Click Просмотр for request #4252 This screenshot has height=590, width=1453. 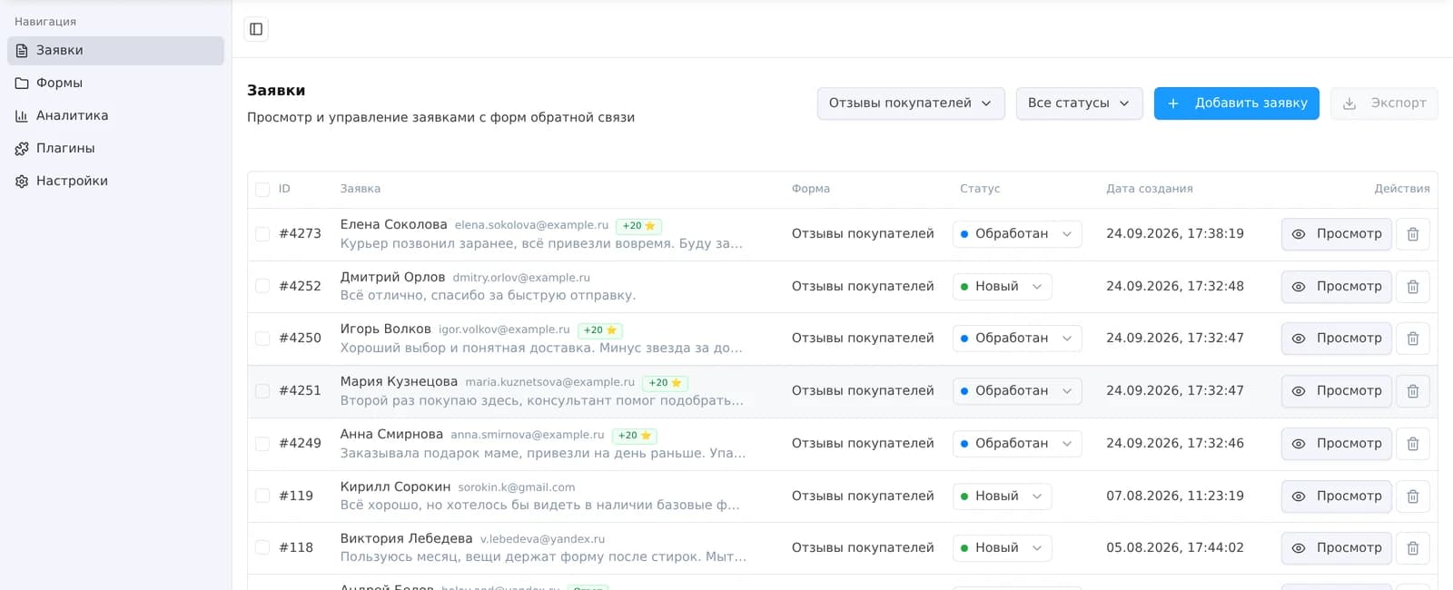click(x=1337, y=287)
